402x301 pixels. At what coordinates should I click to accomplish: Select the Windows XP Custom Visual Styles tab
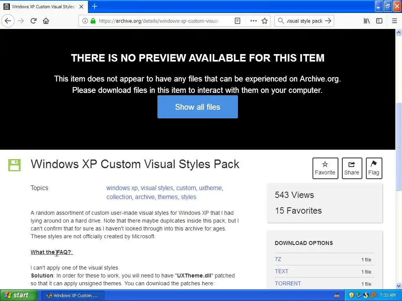click(43, 7)
